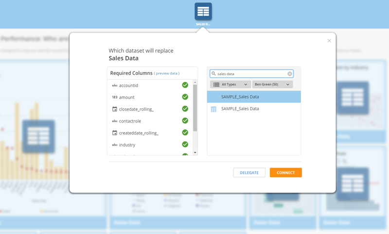389x234 pixels.
Task: Close the dataset replacement dialog
Action: [x=329, y=41]
